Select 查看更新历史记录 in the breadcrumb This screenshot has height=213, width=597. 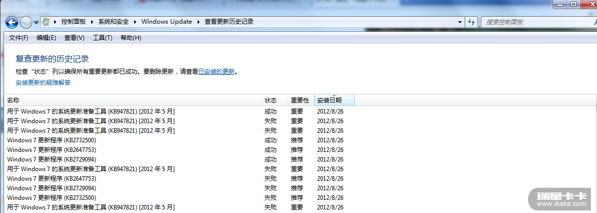pyautogui.click(x=229, y=22)
